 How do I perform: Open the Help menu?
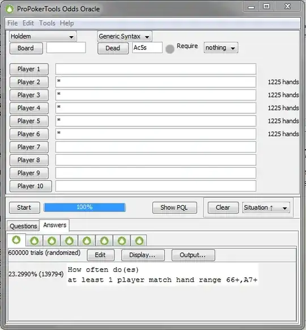tap(67, 23)
